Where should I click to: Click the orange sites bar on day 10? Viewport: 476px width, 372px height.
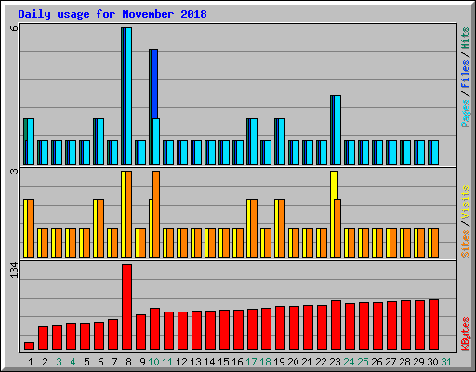156,214
